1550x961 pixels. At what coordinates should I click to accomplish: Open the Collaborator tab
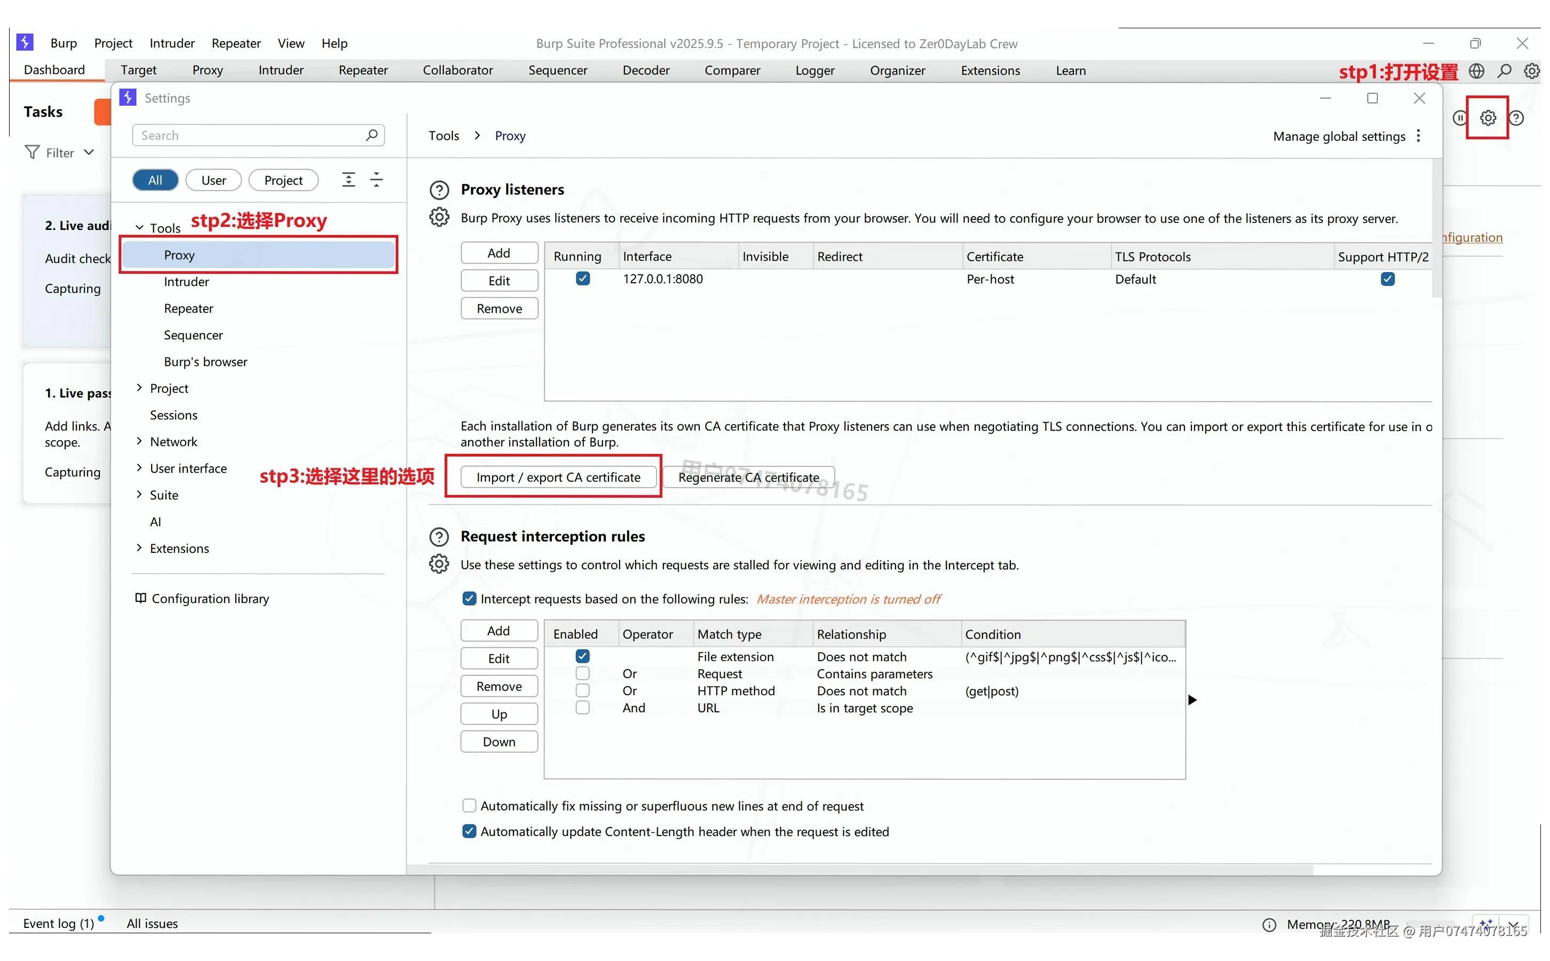coord(458,70)
